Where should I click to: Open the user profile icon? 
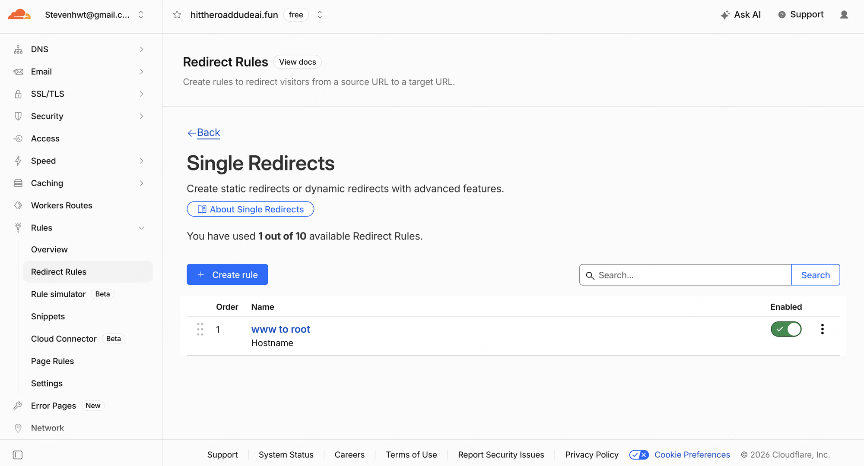pos(844,15)
